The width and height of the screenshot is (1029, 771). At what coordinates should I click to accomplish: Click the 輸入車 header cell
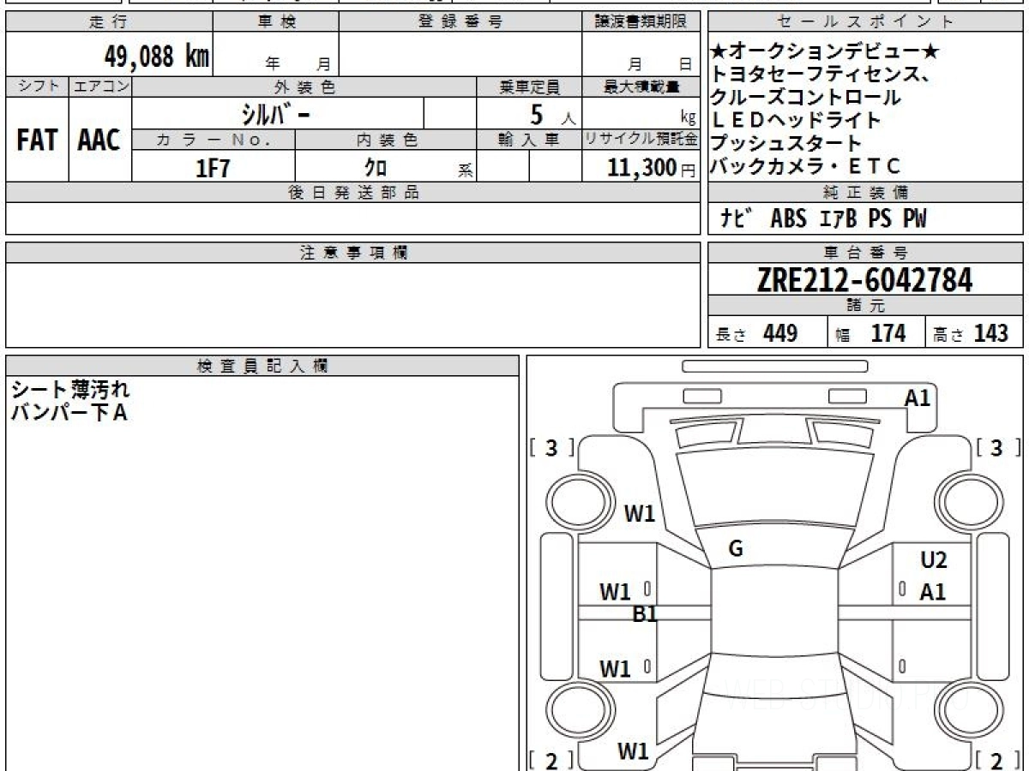click(529, 140)
